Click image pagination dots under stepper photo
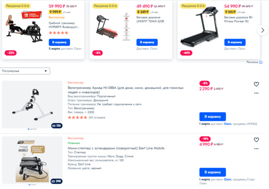269x189 pixels. tap(32, 185)
